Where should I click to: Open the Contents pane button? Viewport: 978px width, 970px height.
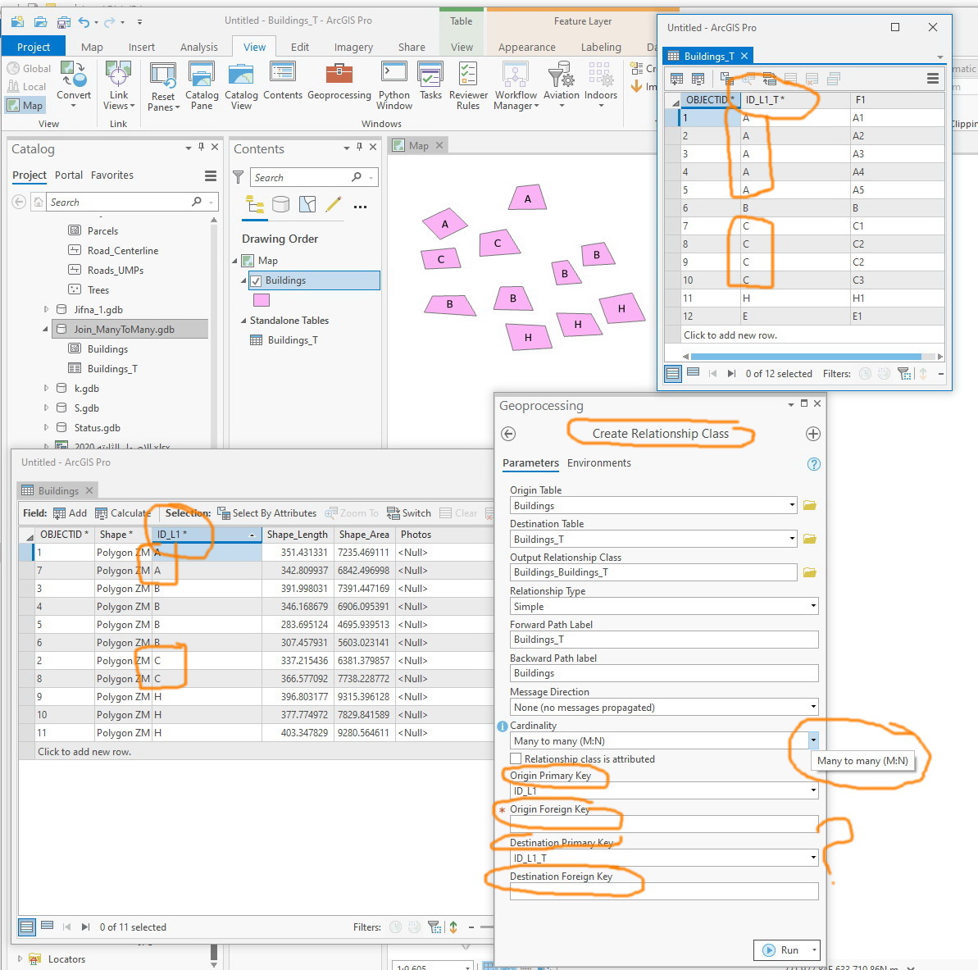pos(283,81)
